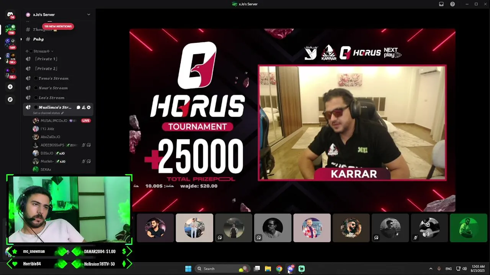Screen dimensions: 490x275
Task: Open Windows Start menu
Action: pyautogui.click(x=188, y=269)
